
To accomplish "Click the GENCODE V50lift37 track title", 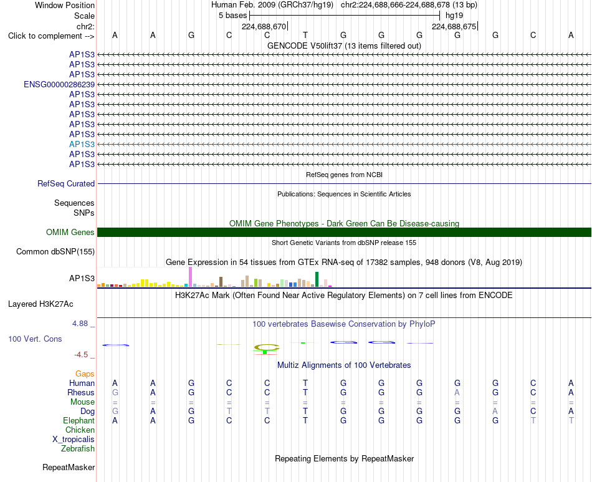I will coord(344,46).
